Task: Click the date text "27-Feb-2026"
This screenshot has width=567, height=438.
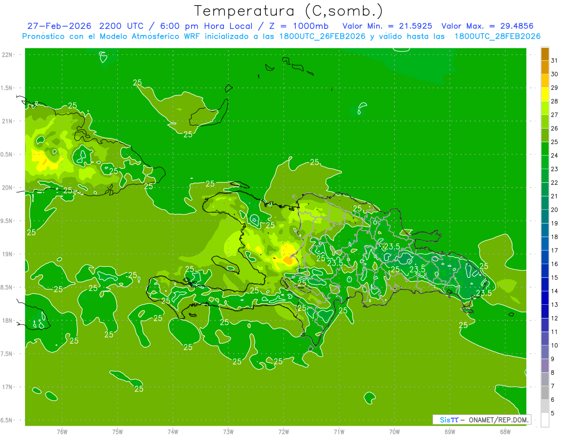Action: [x=59, y=26]
